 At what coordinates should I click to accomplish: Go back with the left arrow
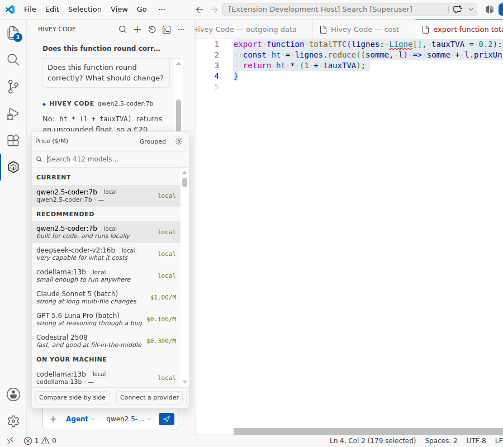click(x=200, y=9)
